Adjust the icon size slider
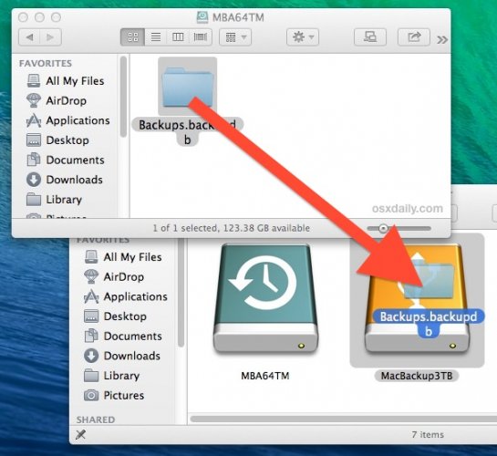 399,228
